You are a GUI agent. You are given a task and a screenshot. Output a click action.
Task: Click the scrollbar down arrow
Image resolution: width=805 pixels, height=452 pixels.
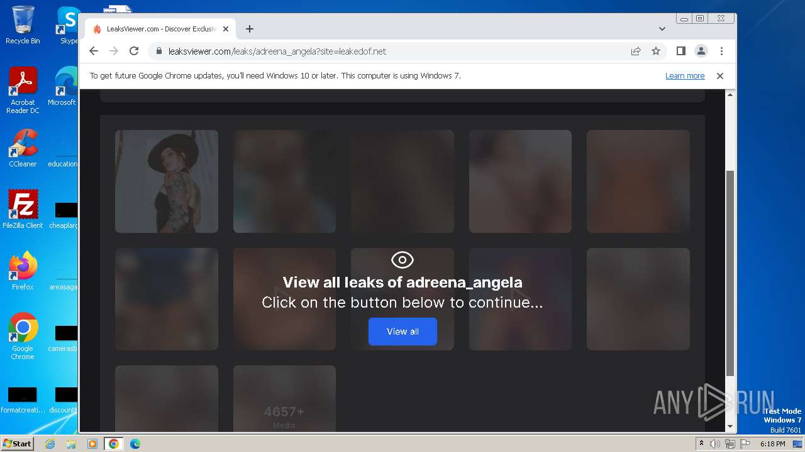[730, 426]
